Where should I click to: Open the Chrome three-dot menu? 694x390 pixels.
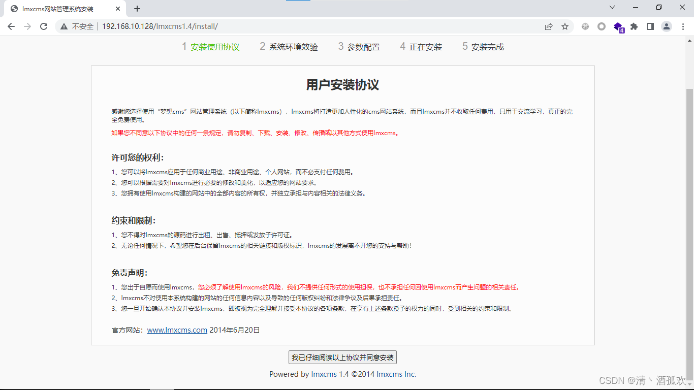[683, 26]
